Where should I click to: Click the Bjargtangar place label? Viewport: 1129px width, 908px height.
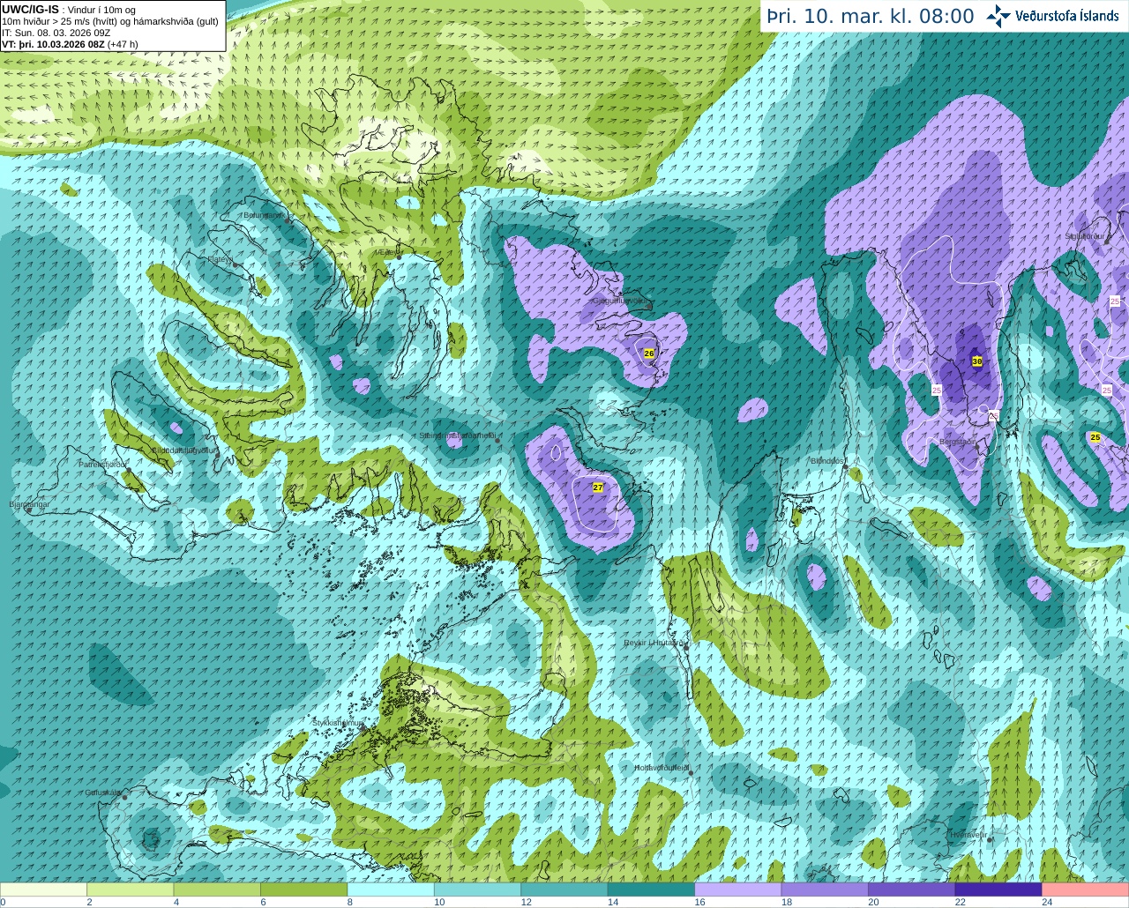pos(28,504)
